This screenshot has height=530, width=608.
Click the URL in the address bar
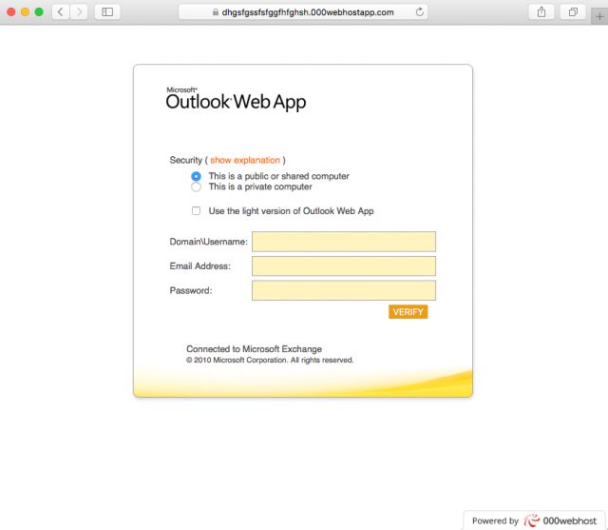click(x=308, y=12)
